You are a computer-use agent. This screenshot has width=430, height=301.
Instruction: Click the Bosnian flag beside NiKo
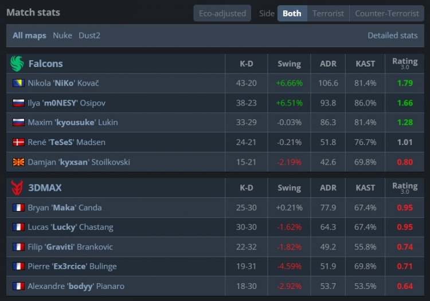click(x=18, y=83)
